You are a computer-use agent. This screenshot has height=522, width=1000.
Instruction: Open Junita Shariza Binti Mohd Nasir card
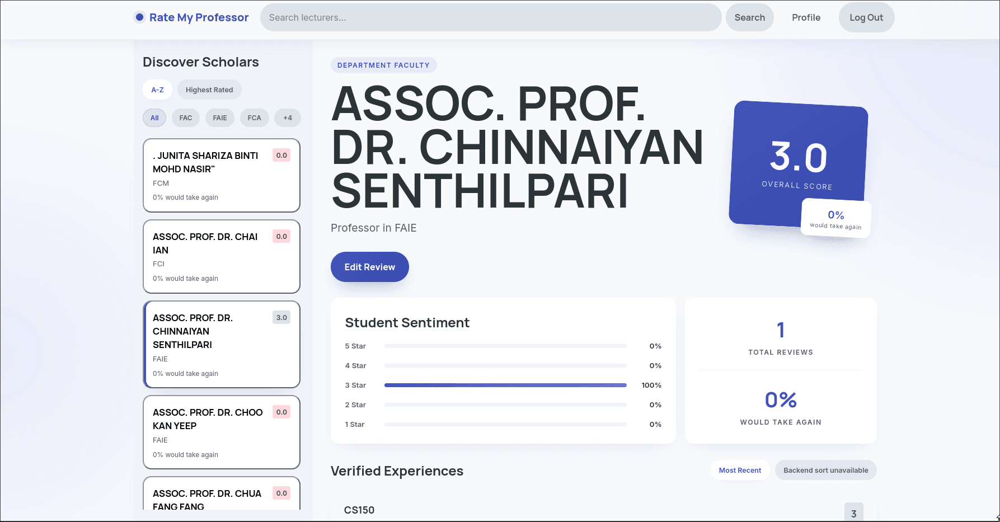pos(222,176)
